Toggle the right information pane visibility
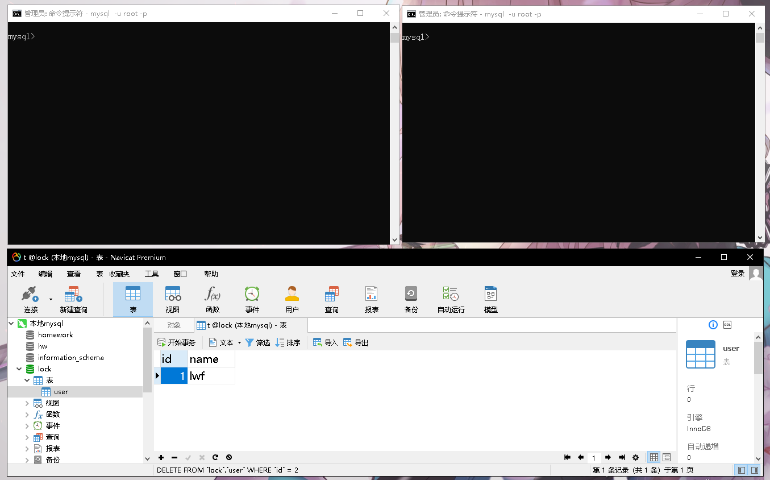This screenshot has width=770, height=480. point(755,470)
